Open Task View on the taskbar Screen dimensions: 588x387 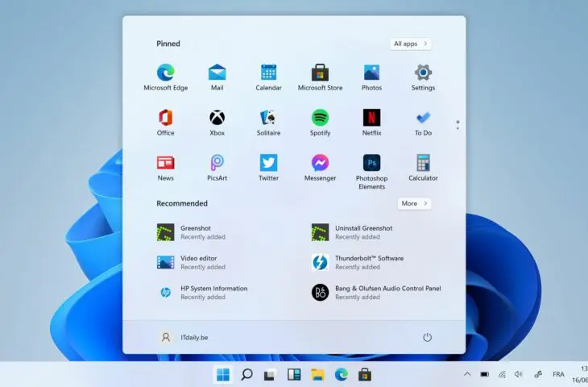tap(270, 374)
